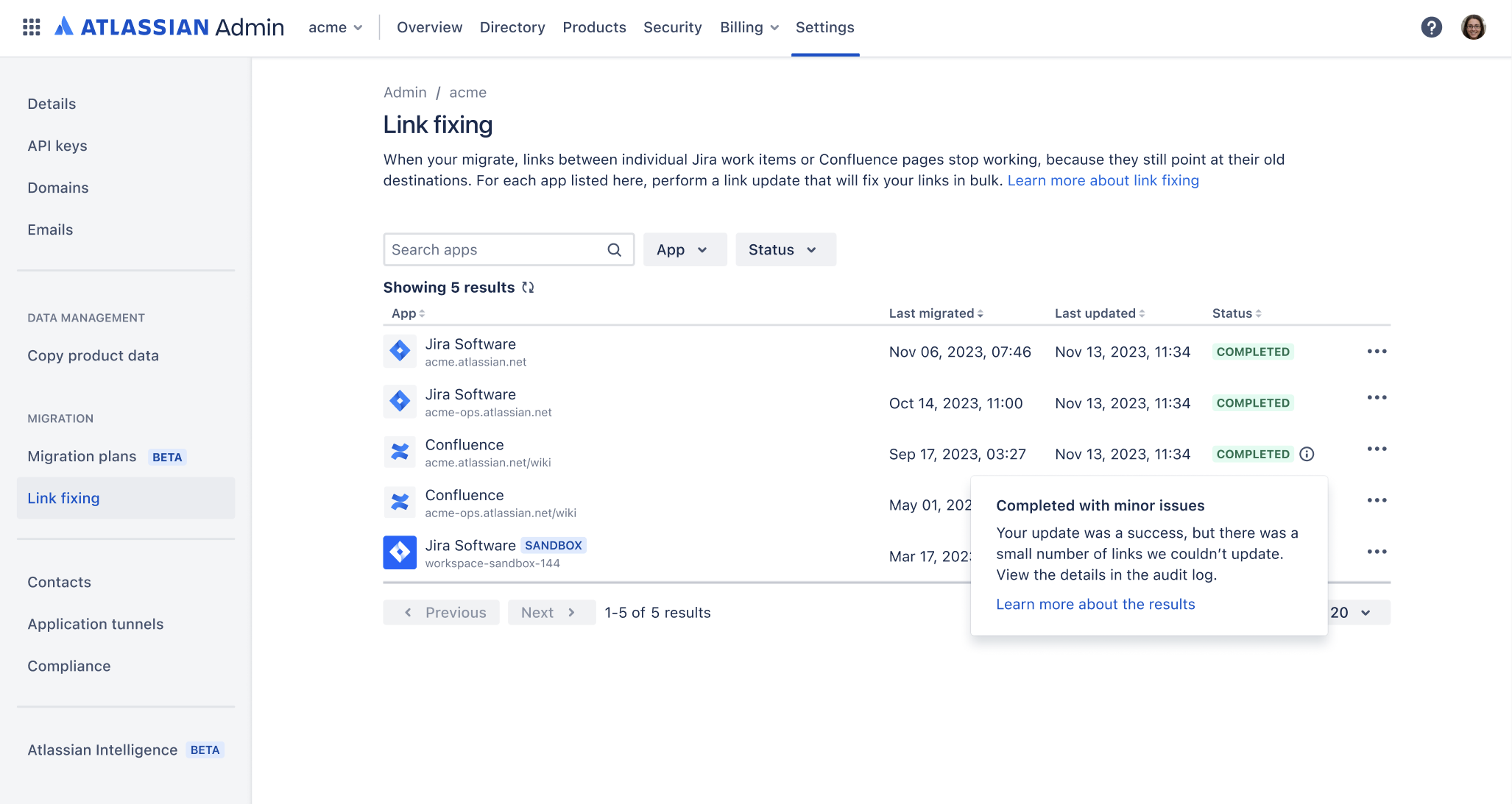Open Details in the sidebar
Viewport: 1512px width, 804px height.
[x=52, y=104]
